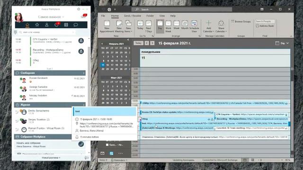Viewport: 303px width, 170px height.
Task: Click Browse Groups
Action: (241, 21)
